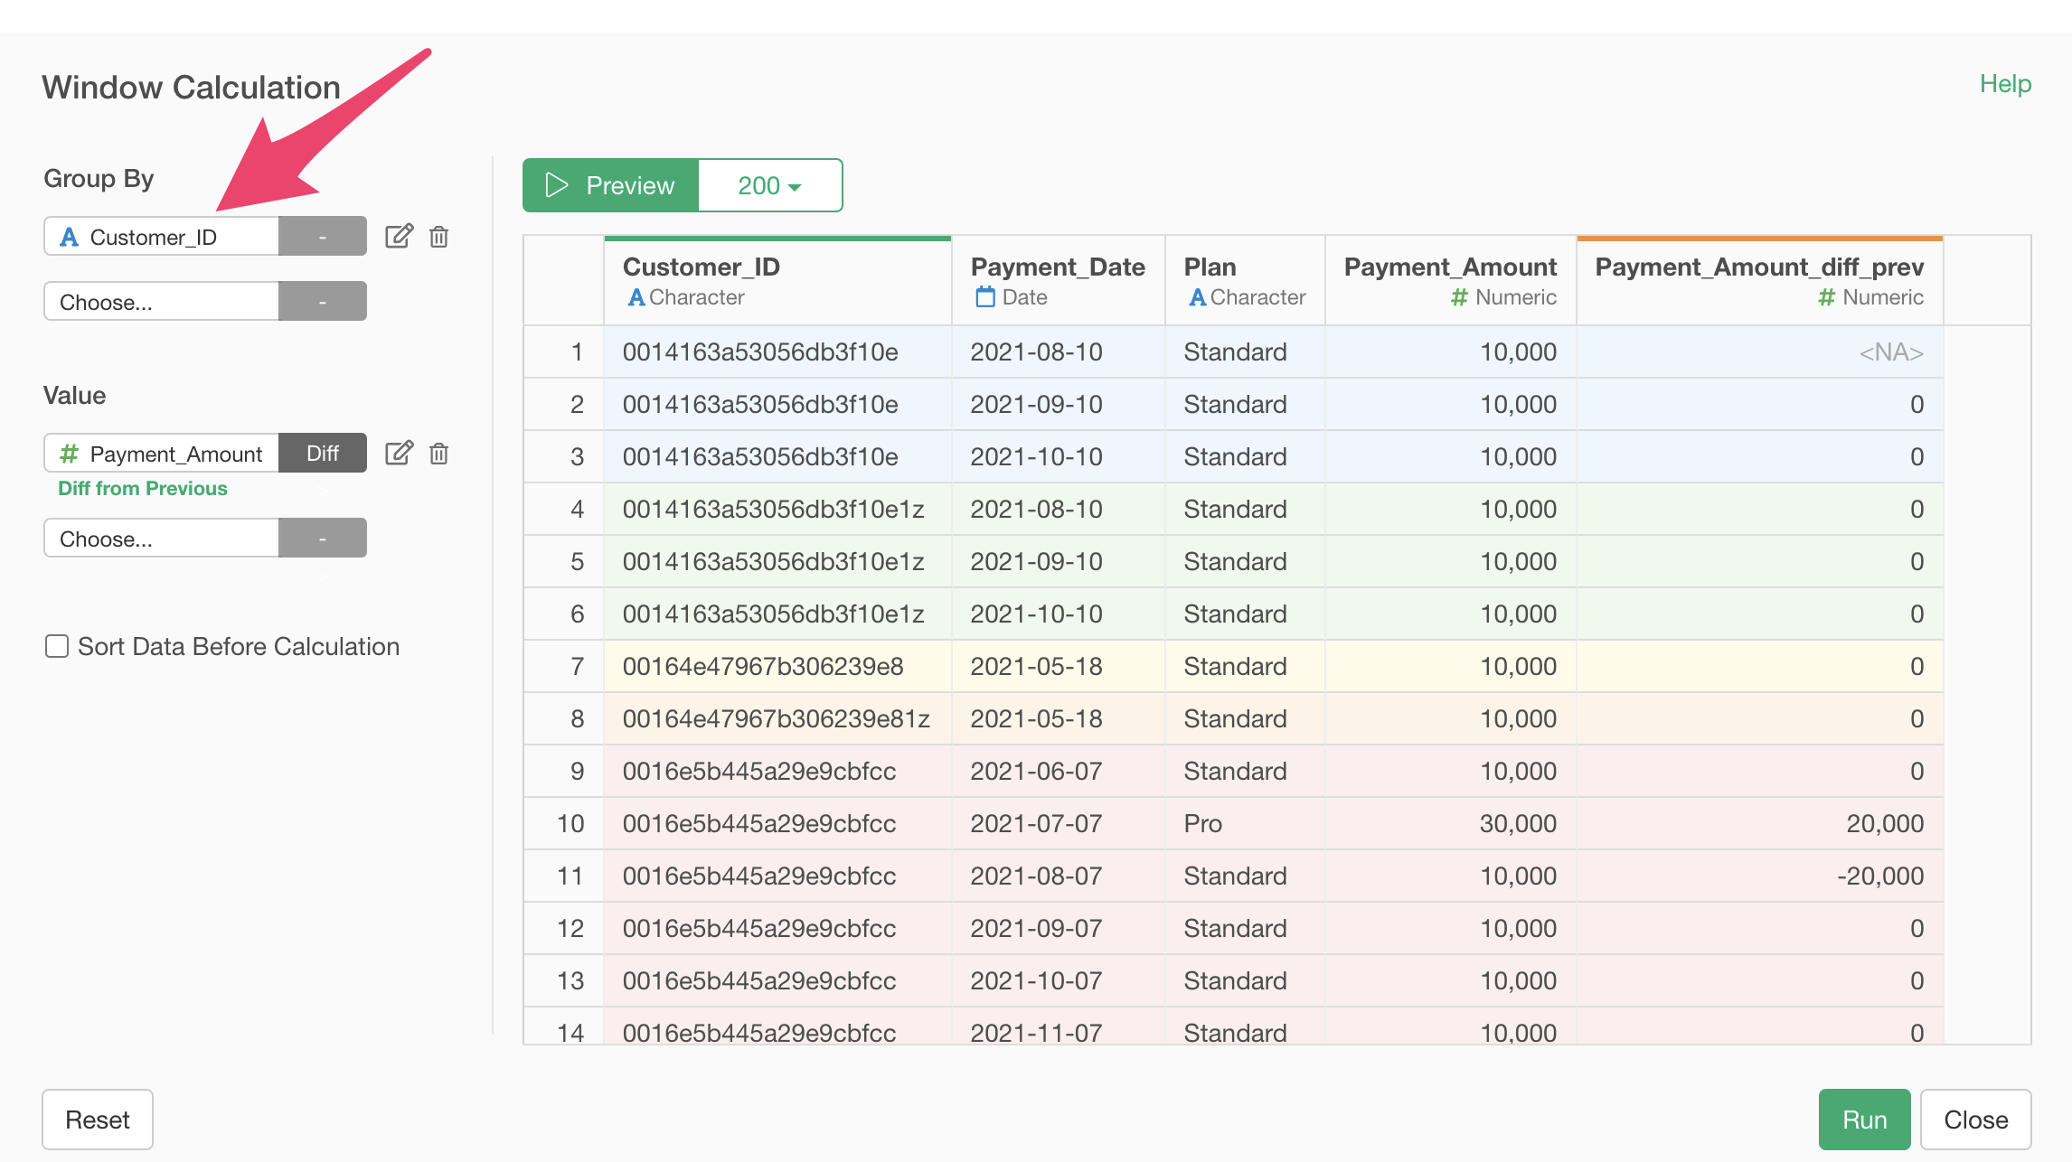The height and width of the screenshot is (1162, 2072).
Task: Click character type icon under Plan header
Action: point(1197,297)
